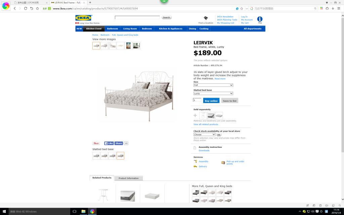Expand the Choose store dropdown

204,134
